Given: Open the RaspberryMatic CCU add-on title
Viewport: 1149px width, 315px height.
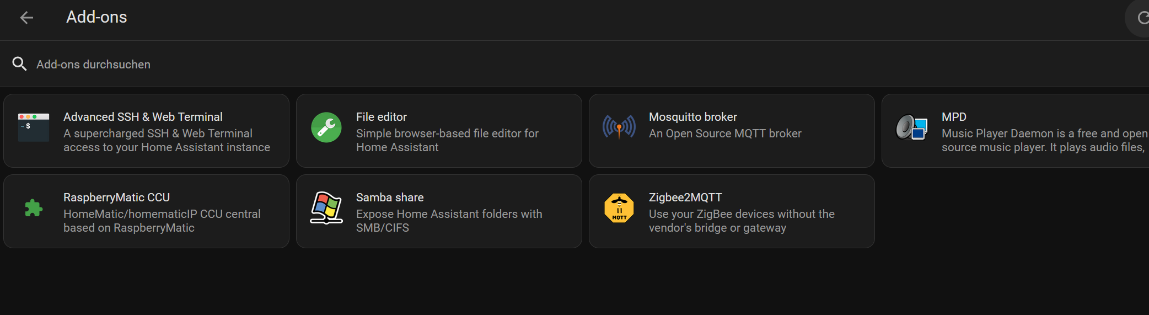Looking at the screenshot, I should [116, 197].
